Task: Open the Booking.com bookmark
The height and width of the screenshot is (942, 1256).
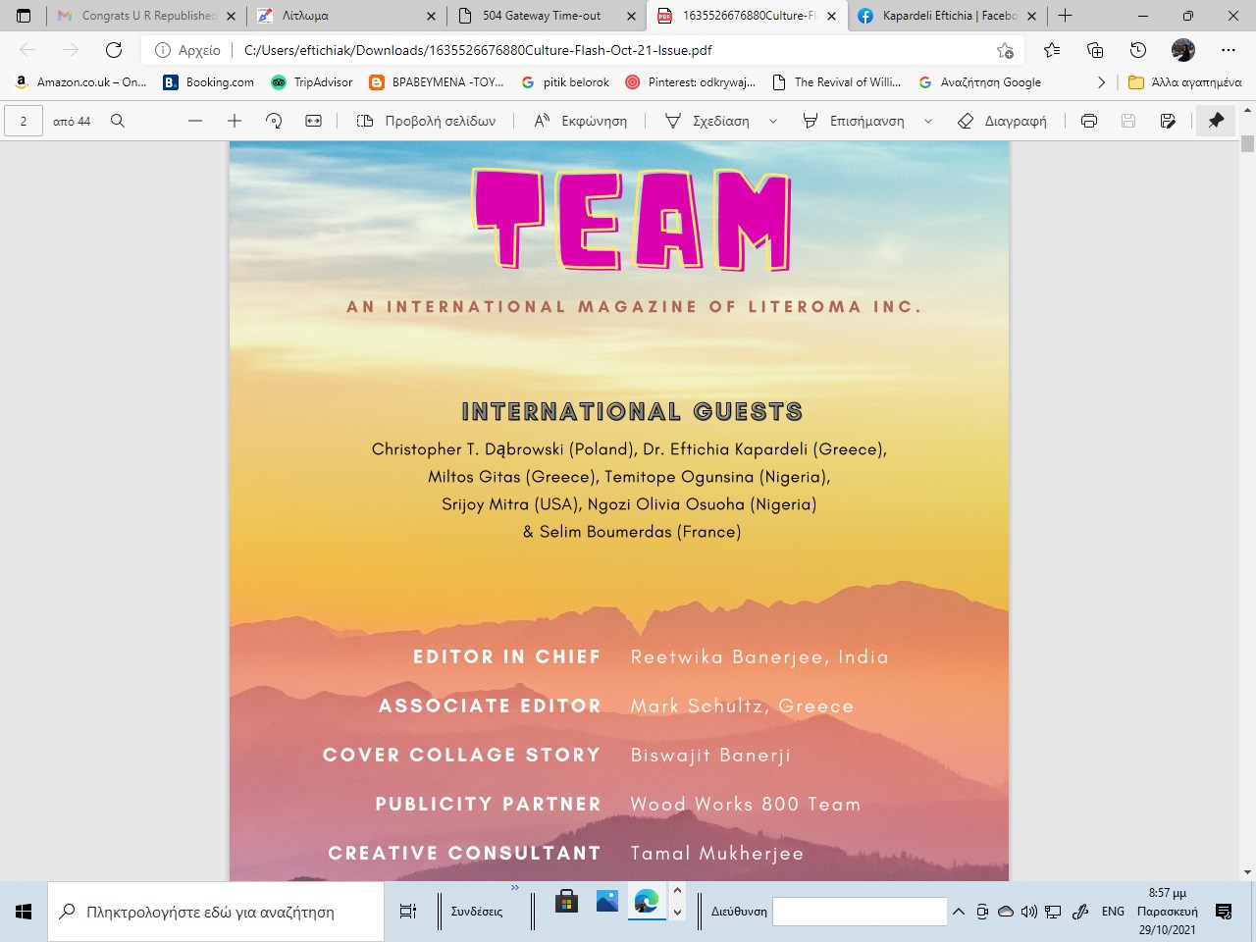Action: pos(208,82)
